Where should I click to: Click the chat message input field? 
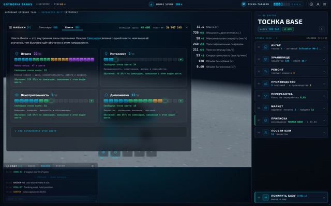pos(48,199)
